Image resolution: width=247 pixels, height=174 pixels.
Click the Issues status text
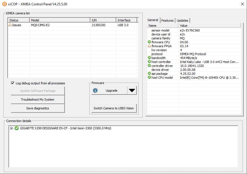click(x=17, y=25)
